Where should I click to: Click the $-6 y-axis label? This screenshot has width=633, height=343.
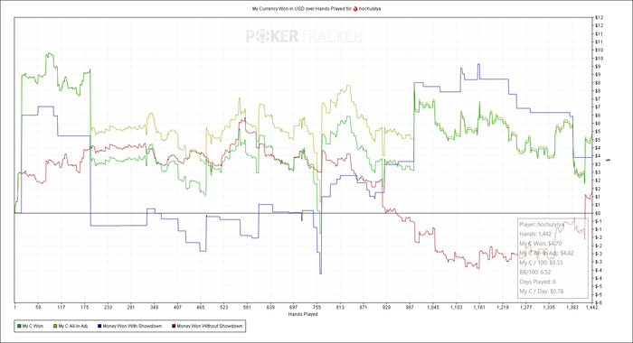[x=599, y=302]
